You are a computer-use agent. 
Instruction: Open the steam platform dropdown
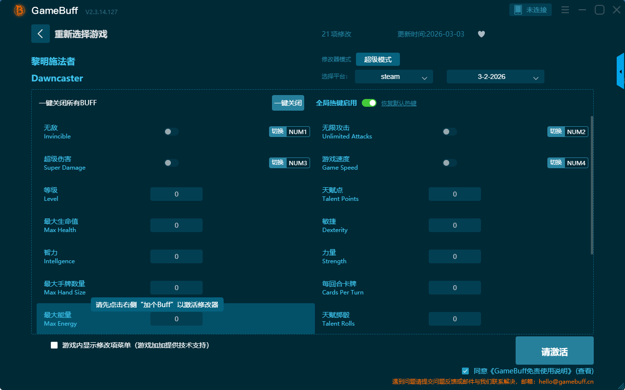(x=394, y=77)
